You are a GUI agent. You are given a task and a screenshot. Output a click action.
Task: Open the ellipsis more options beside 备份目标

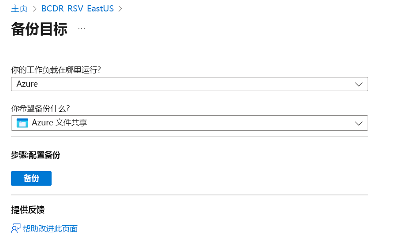click(82, 29)
